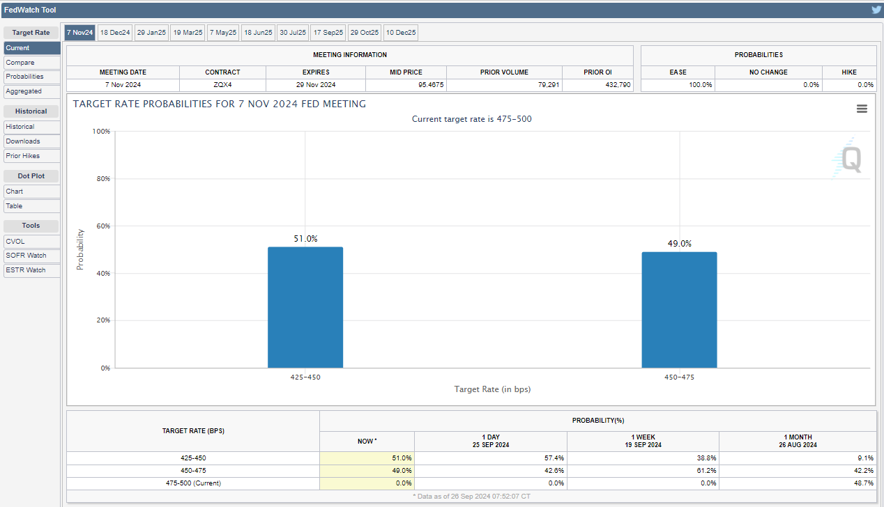This screenshot has width=884, height=507.
Task: Open the chart hamburger menu icon
Action: pyautogui.click(x=862, y=109)
